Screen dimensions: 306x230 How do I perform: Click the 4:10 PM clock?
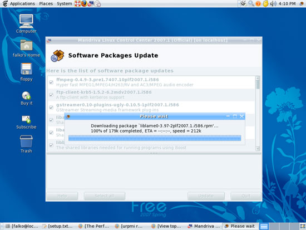(287, 4)
